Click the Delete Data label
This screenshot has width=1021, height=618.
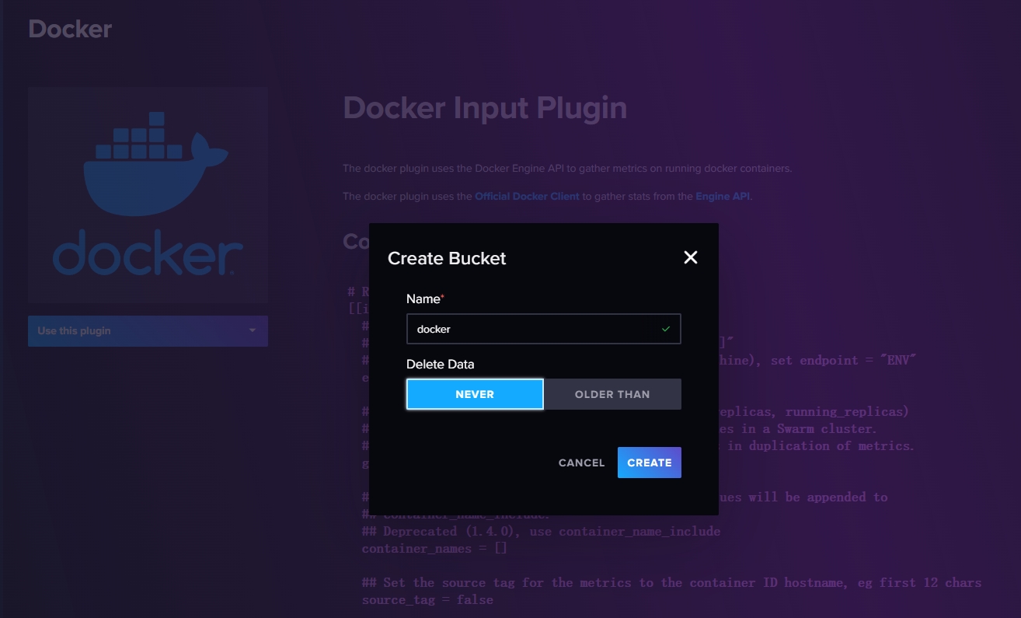440,364
